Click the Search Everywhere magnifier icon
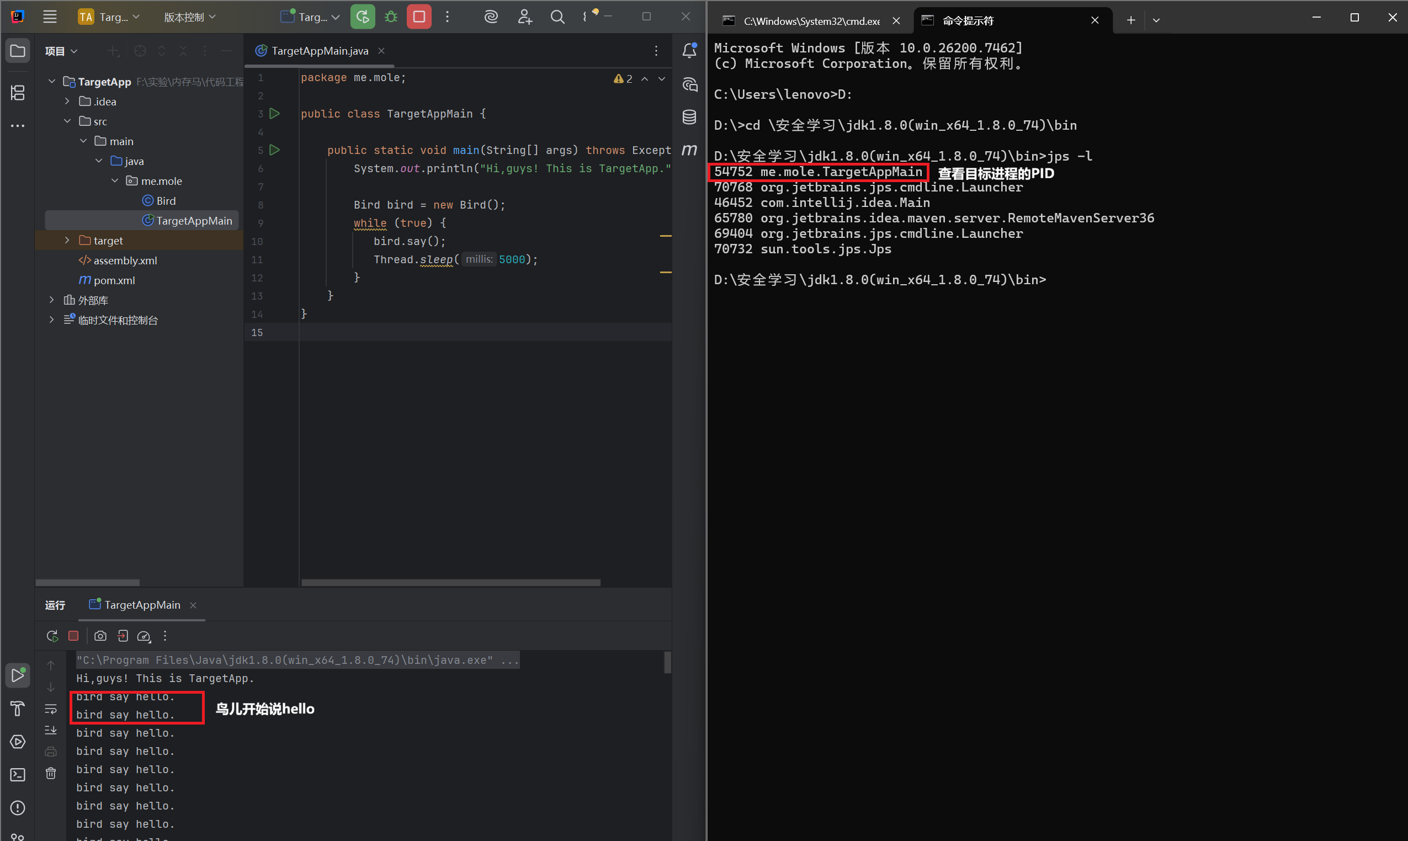 557,17
